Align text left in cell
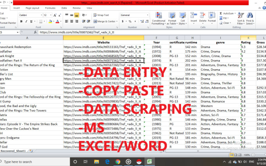The image size is (266, 166). (66, 21)
